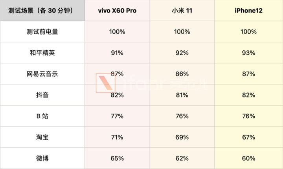This screenshot has width=283, height=169.
Task: Select the 抖音 row label
Action: [x=42, y=95]
